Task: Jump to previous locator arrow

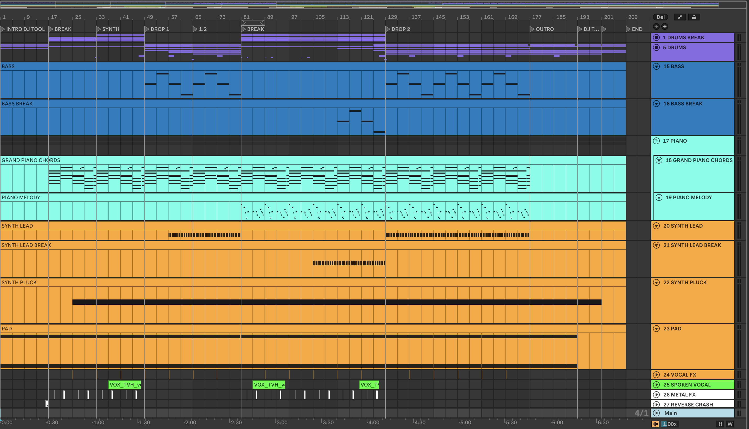Action: pos(656,26)
